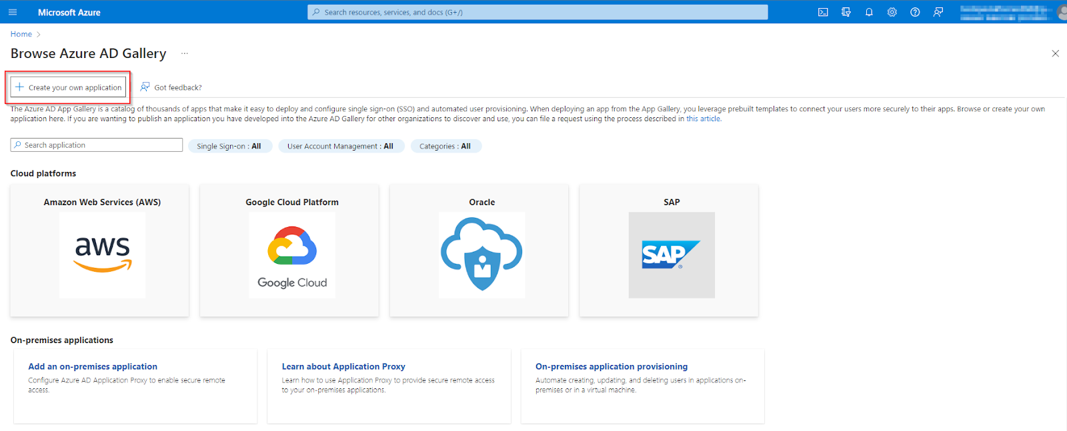Click the search magnifier in global search
This screenshot has width=1067, height=431.
tap(316, 12)
